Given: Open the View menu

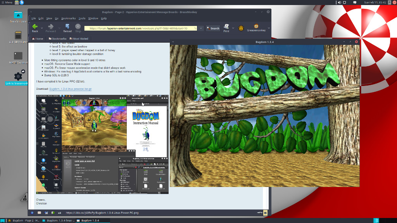Looking at the screenshot, I should (49, 18).
